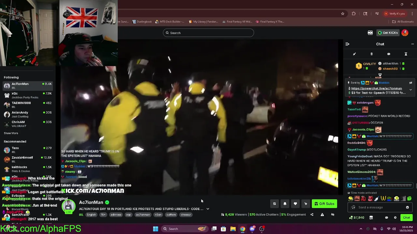Screen dimensions: 417x234
Task: Click the Kick Search field
Action: coord(208,33)
